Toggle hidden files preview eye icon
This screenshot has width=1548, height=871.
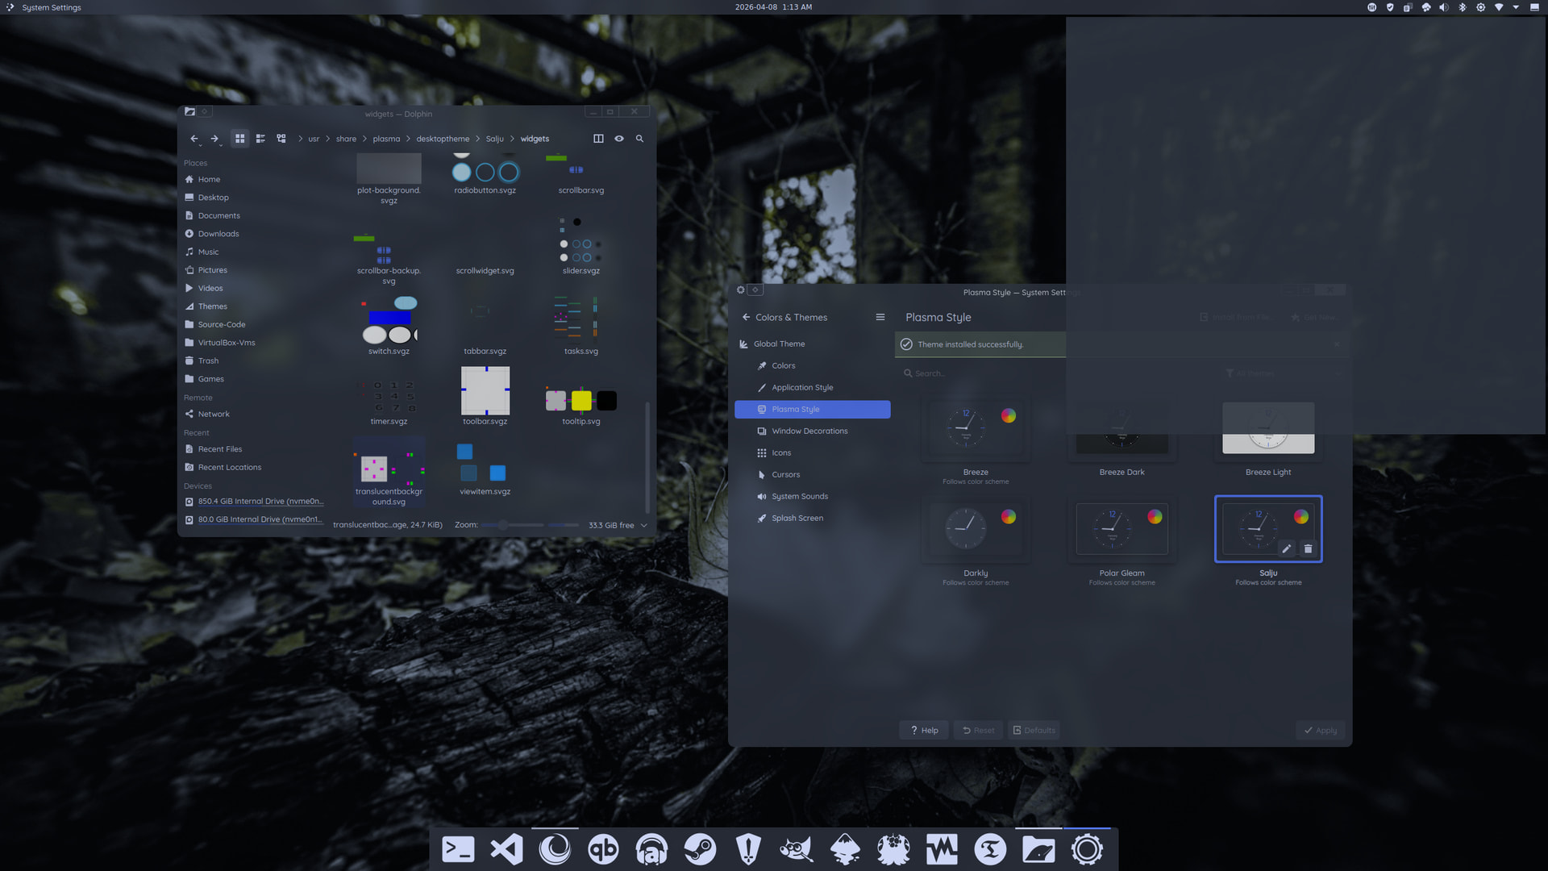(619, 139)
